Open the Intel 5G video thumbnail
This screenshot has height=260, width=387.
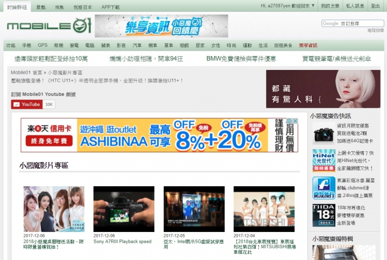(x=194, y=209)
